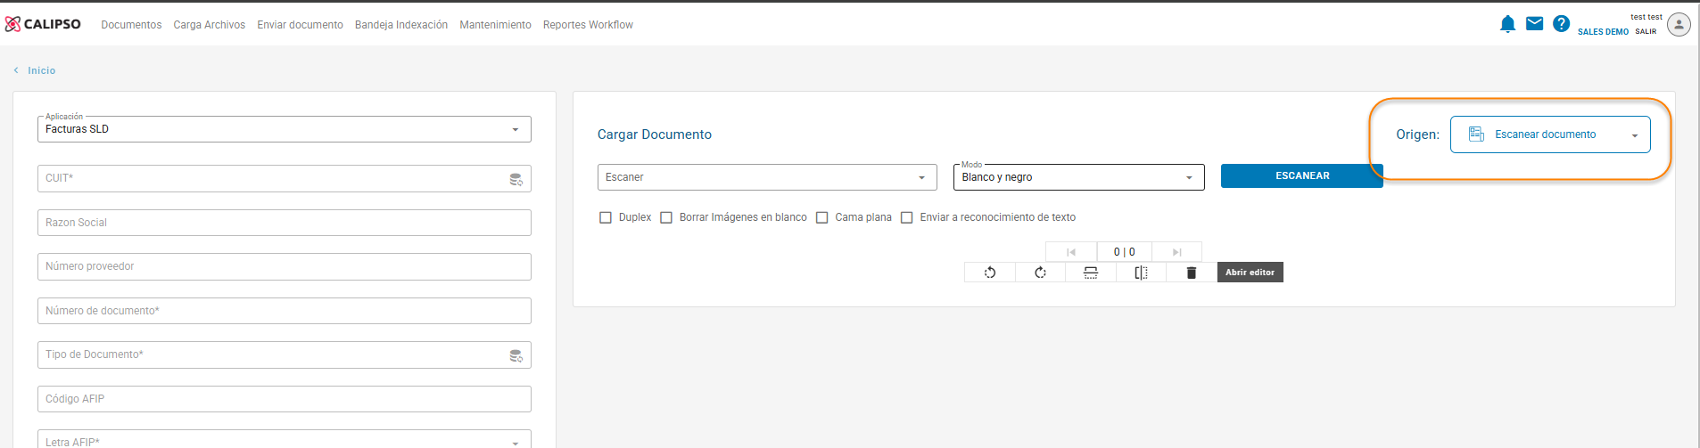The height and width of the screenshot is (448, 1700).
Task: Open the help question mark icon
Action: (x=1561, y=24)
